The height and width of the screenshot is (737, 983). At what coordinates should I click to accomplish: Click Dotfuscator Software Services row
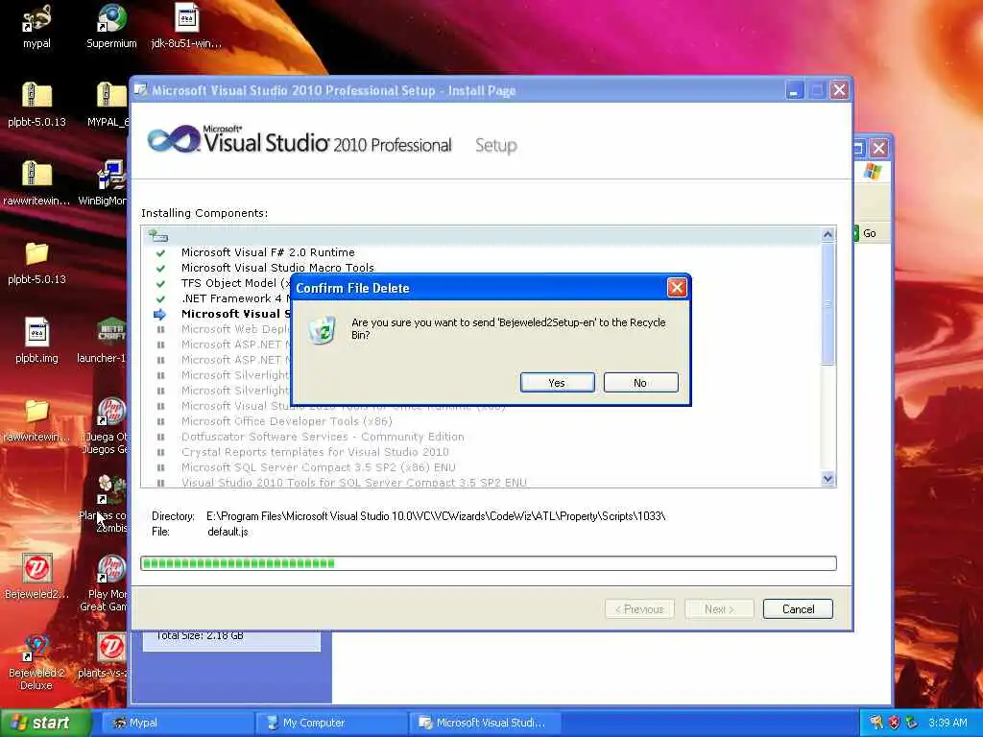pos(323,437)
